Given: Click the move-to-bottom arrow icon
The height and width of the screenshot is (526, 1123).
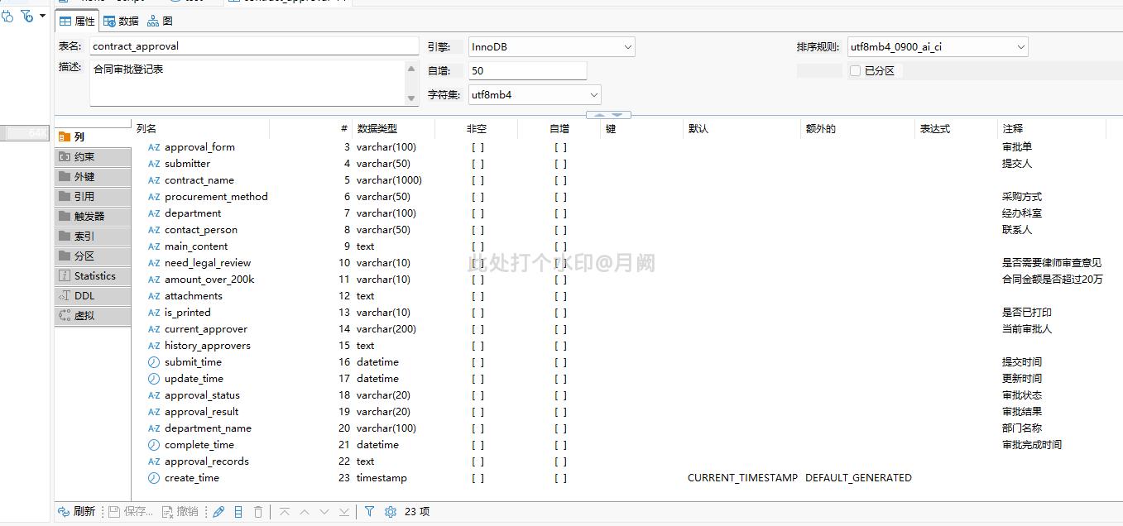Looking at the screenshot, I should tap(344, 512).
